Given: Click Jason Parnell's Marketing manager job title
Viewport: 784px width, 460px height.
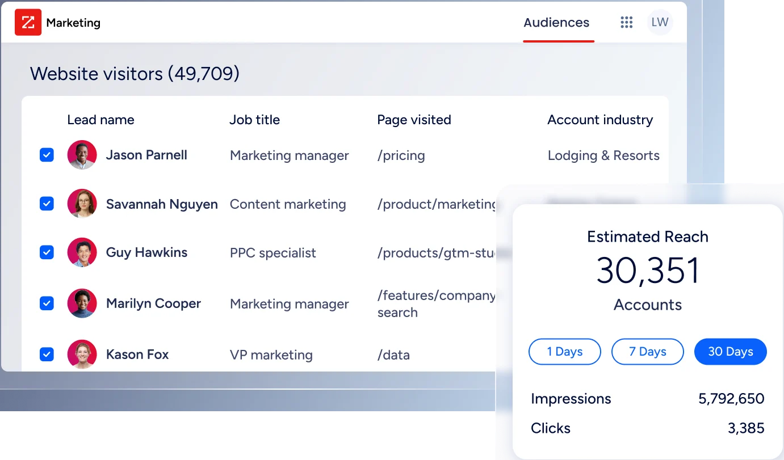Looking at the screenshot, I should 290,155.
